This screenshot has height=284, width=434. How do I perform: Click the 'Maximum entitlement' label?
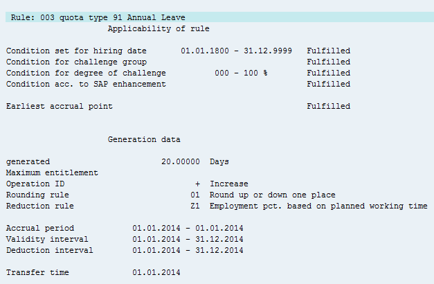(x=52, y=172)
